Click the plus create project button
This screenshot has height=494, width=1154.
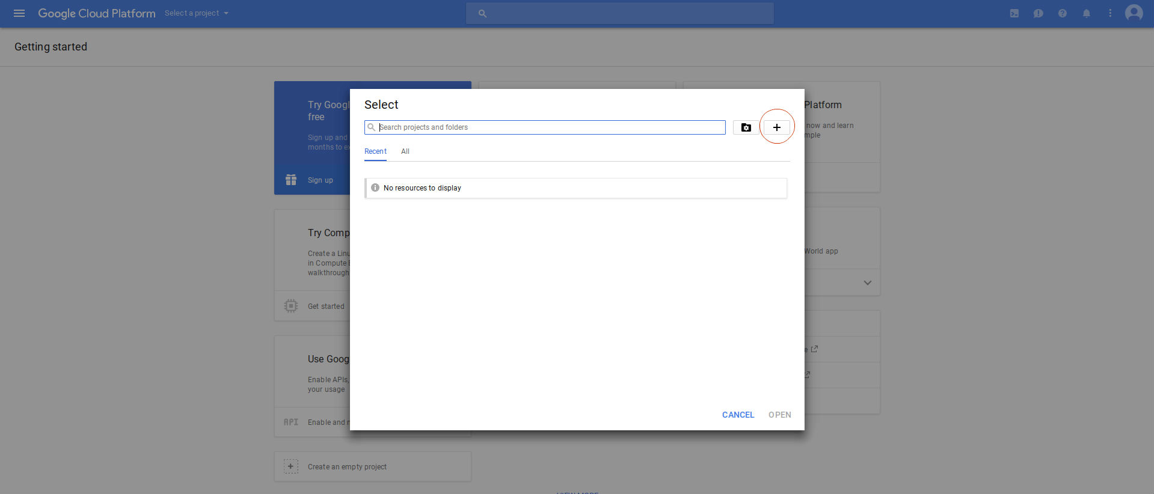[x=777, y=127]
